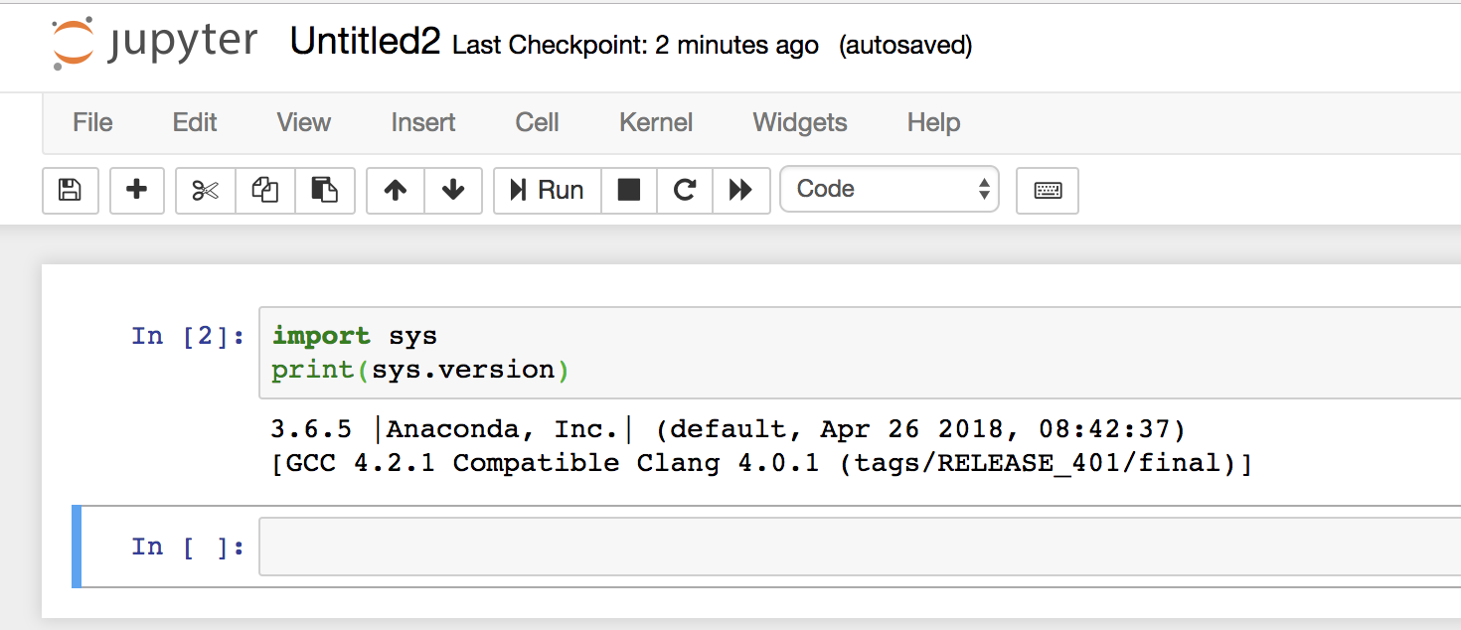Restart the kernel circular arrow icon
Image resolution: width=1461 pixels, height=630 pixels.
pyautogui.click(x=685, y=190)
